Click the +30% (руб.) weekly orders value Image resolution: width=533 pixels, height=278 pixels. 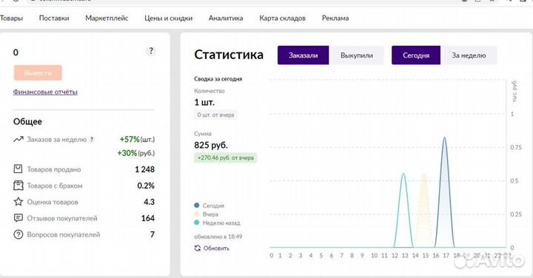[136, 153]
